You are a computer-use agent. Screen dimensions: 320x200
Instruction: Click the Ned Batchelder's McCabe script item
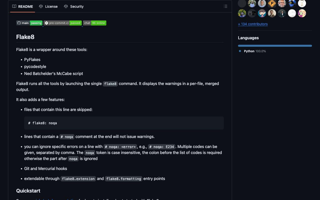coord(53,73)
